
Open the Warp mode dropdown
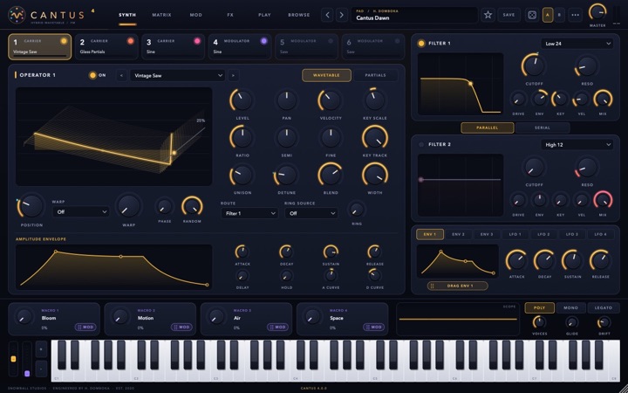tap(81, 211)
